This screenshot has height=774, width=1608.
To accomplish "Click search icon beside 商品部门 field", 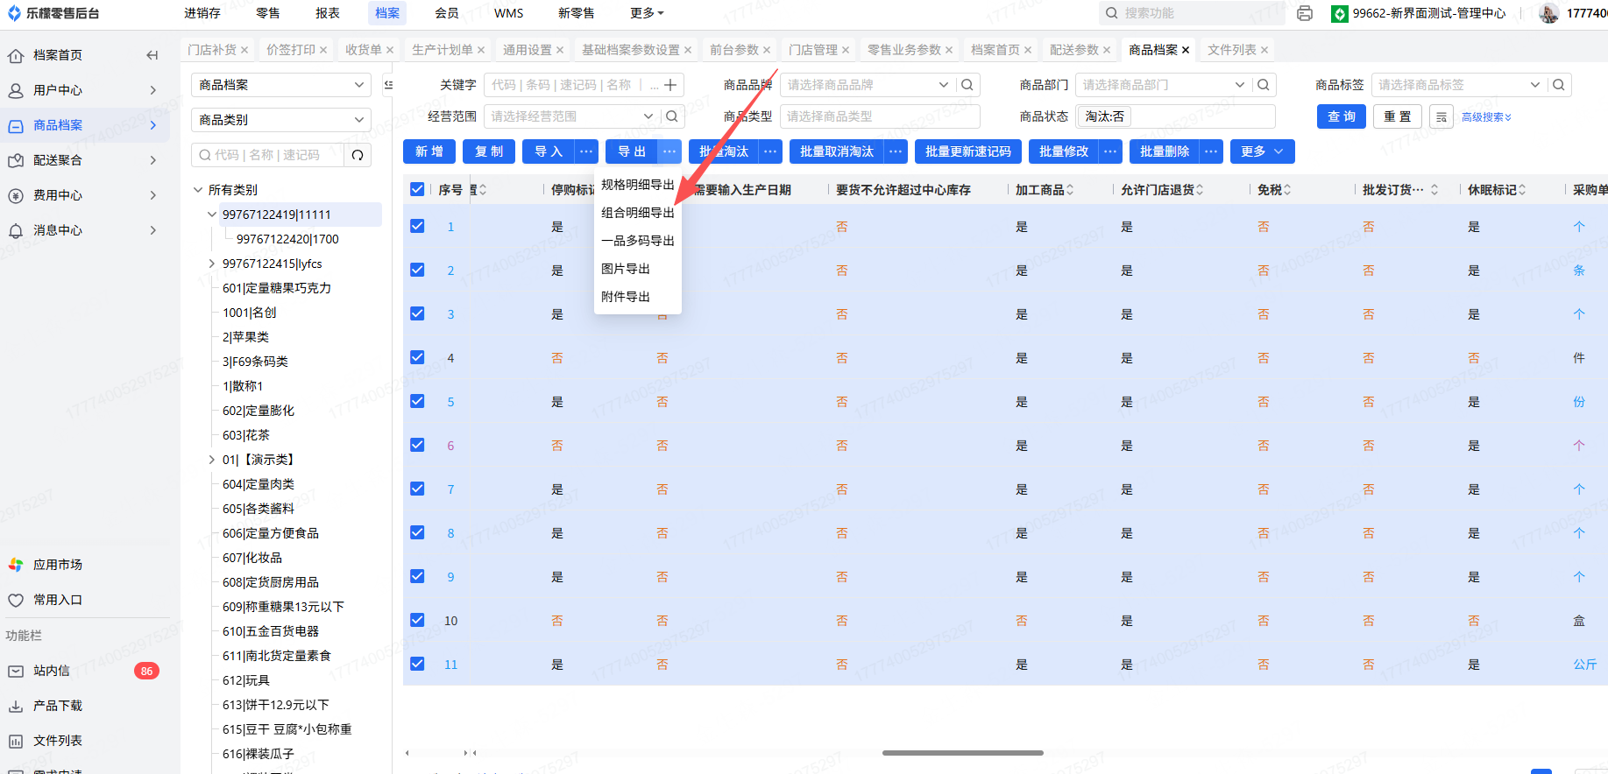I will click(x=1264, y=85).
